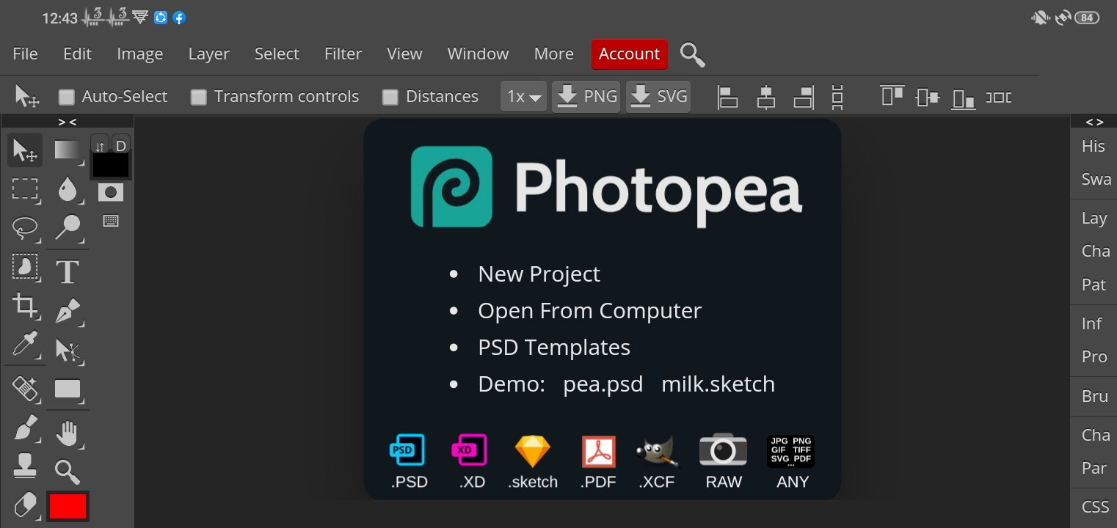This screenshot has width=1117, height=528.
Task: Select the Eraser tool
Action: (x=25, y=505)
